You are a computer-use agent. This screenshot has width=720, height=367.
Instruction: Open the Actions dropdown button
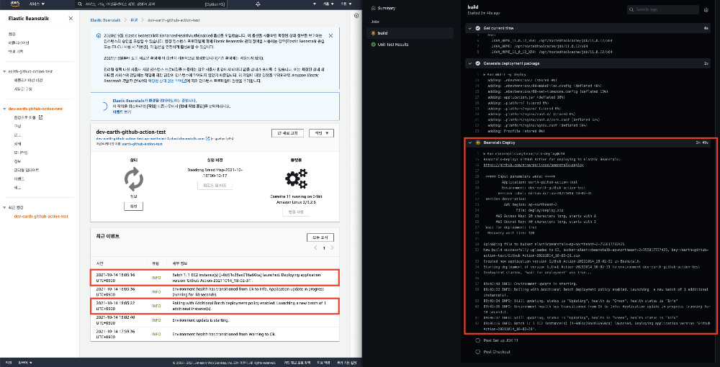point(321,133)
